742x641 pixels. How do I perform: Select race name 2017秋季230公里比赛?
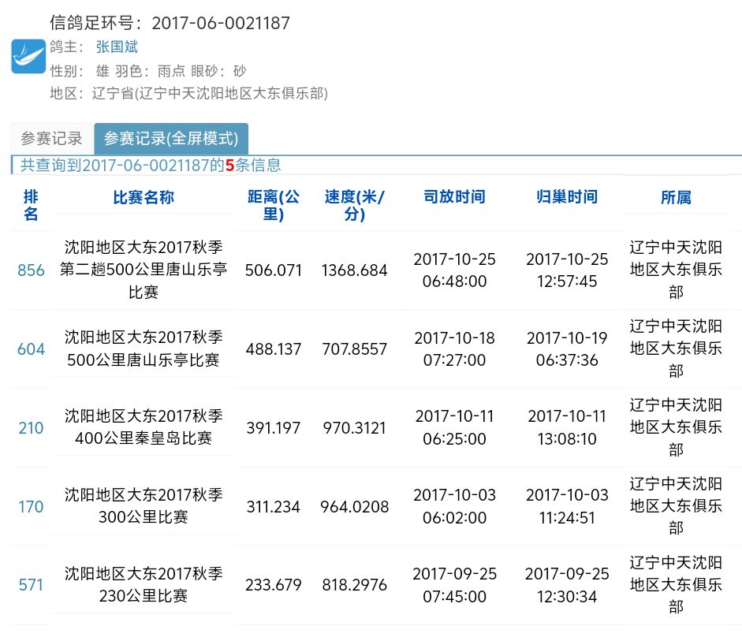pos(144,585)
